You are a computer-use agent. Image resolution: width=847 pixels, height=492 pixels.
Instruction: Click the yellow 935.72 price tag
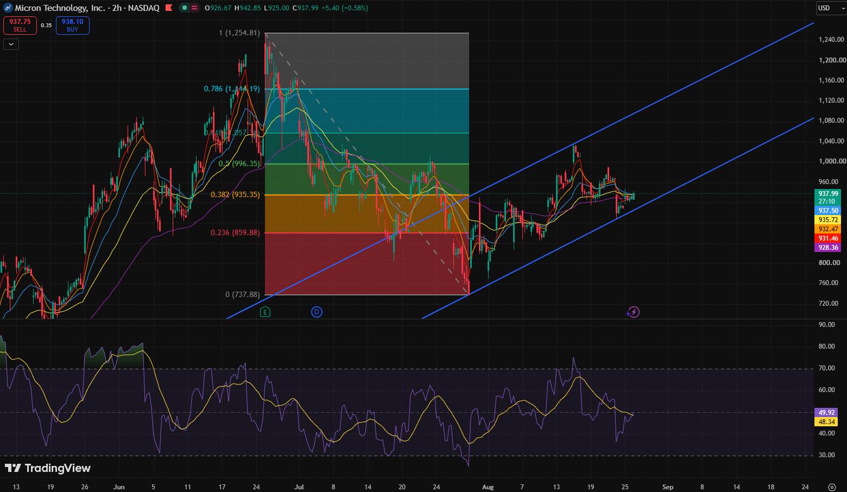pyautogui.click(x=828, y=220)
